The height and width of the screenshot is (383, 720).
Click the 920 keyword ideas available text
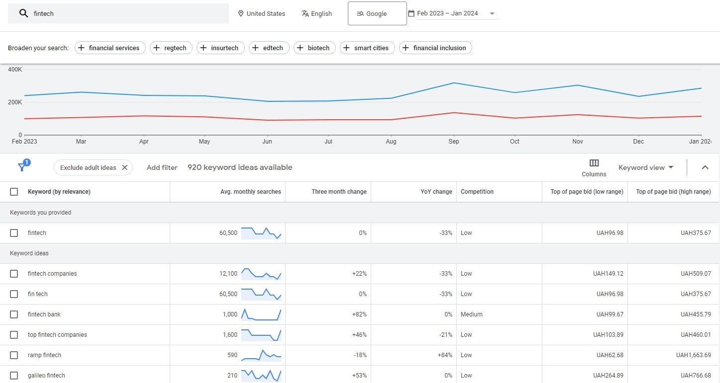240,167
